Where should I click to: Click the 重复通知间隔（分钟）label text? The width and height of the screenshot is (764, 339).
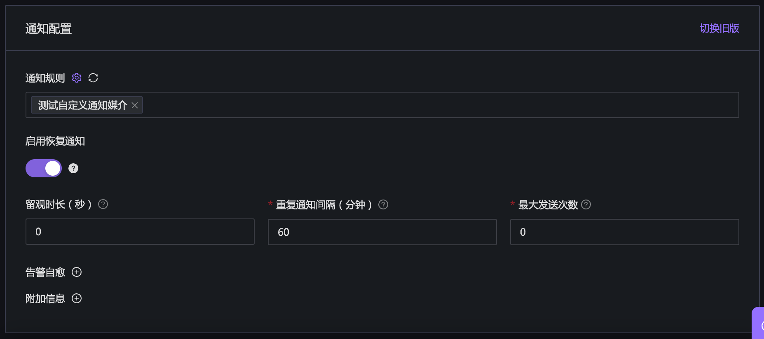pyautogui.click(x=324, y=204)
